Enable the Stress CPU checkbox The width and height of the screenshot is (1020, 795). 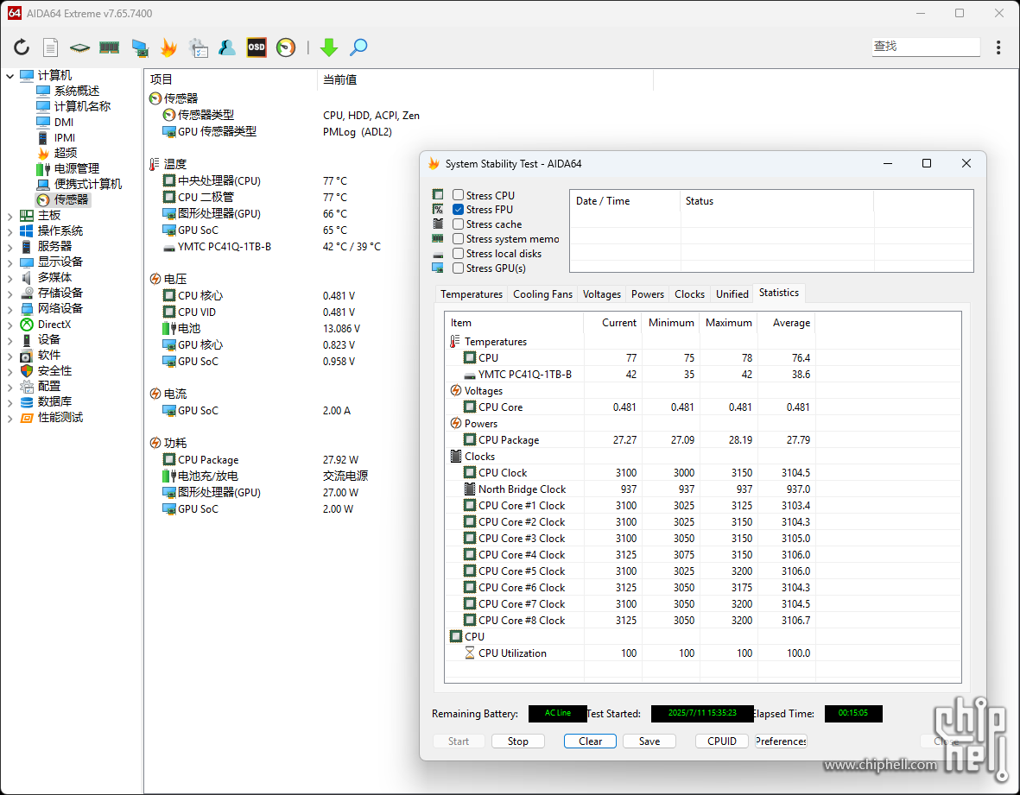tap(458, 195)
